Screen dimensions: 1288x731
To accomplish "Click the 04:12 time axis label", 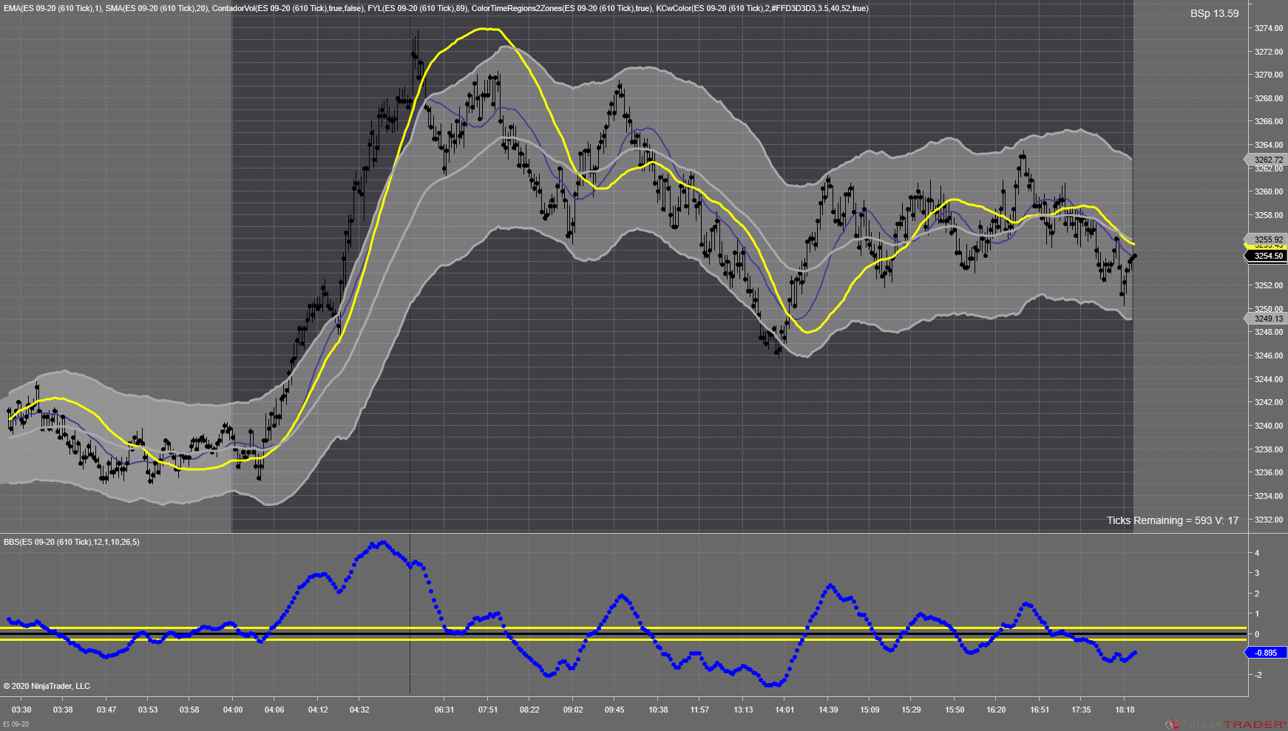I will point(318,710).
